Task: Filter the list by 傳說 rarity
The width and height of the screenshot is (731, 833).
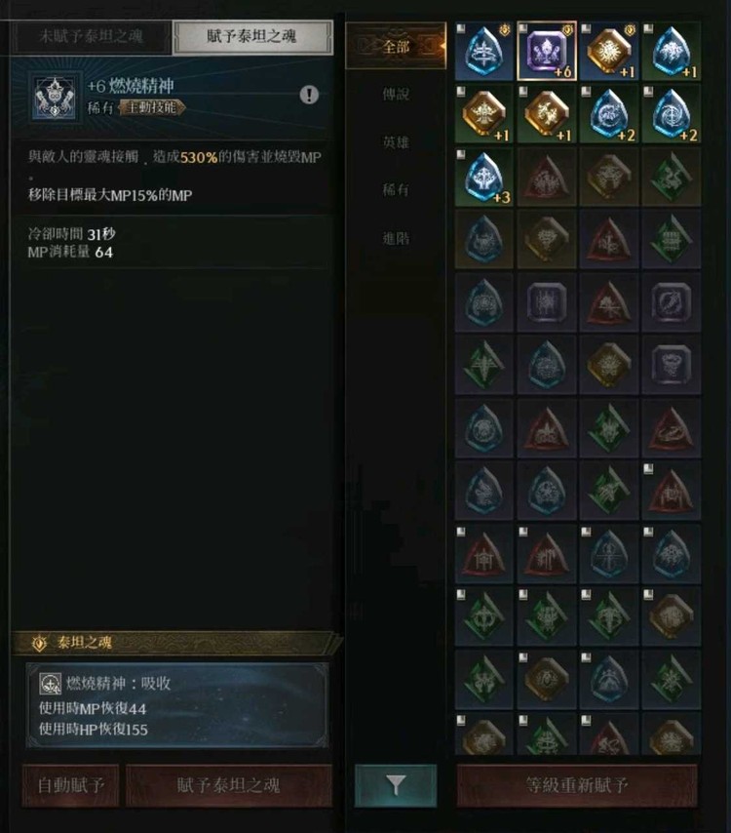Action: click(396, 95)
